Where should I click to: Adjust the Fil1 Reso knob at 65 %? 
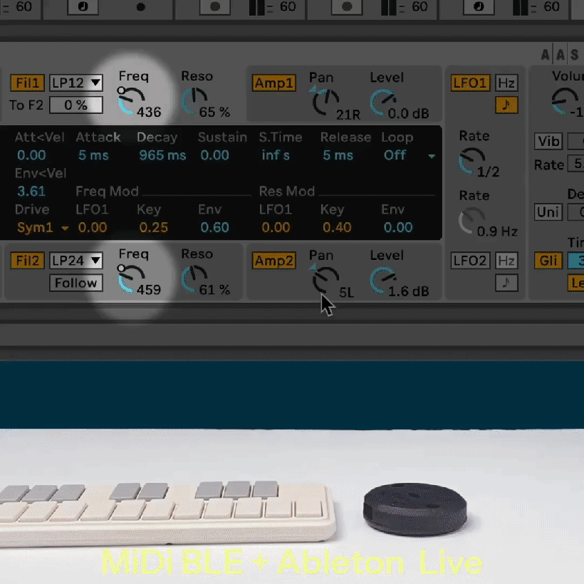click(x=194, y=101)
